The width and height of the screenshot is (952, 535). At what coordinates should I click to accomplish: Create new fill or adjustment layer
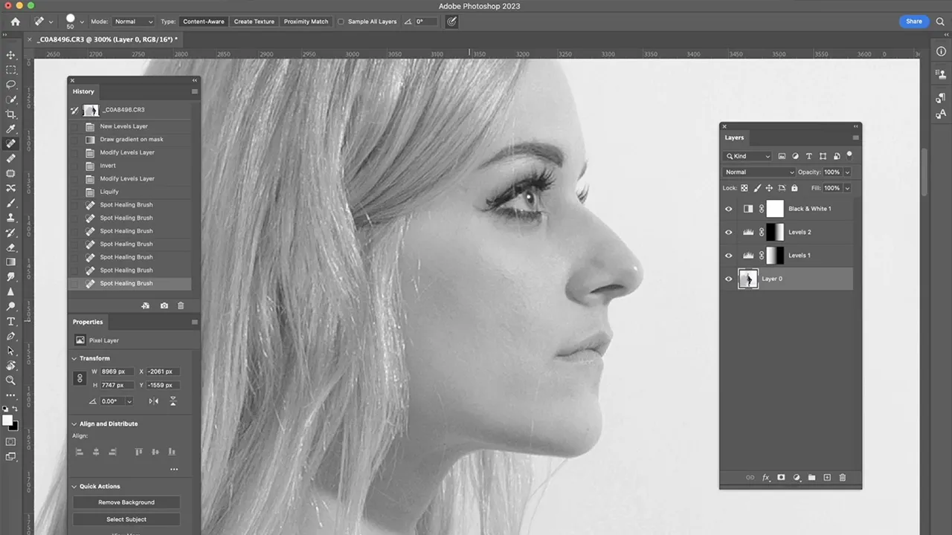coord(797,478)
